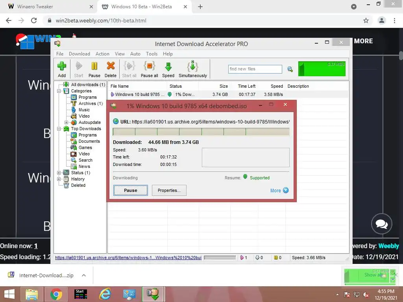Open the Help menu
This screenshot has width=403, height=302.
click(x=168, y=53)
